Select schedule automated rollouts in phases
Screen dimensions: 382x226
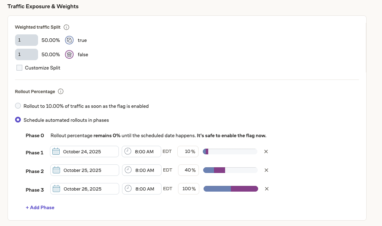pos(18,120)
